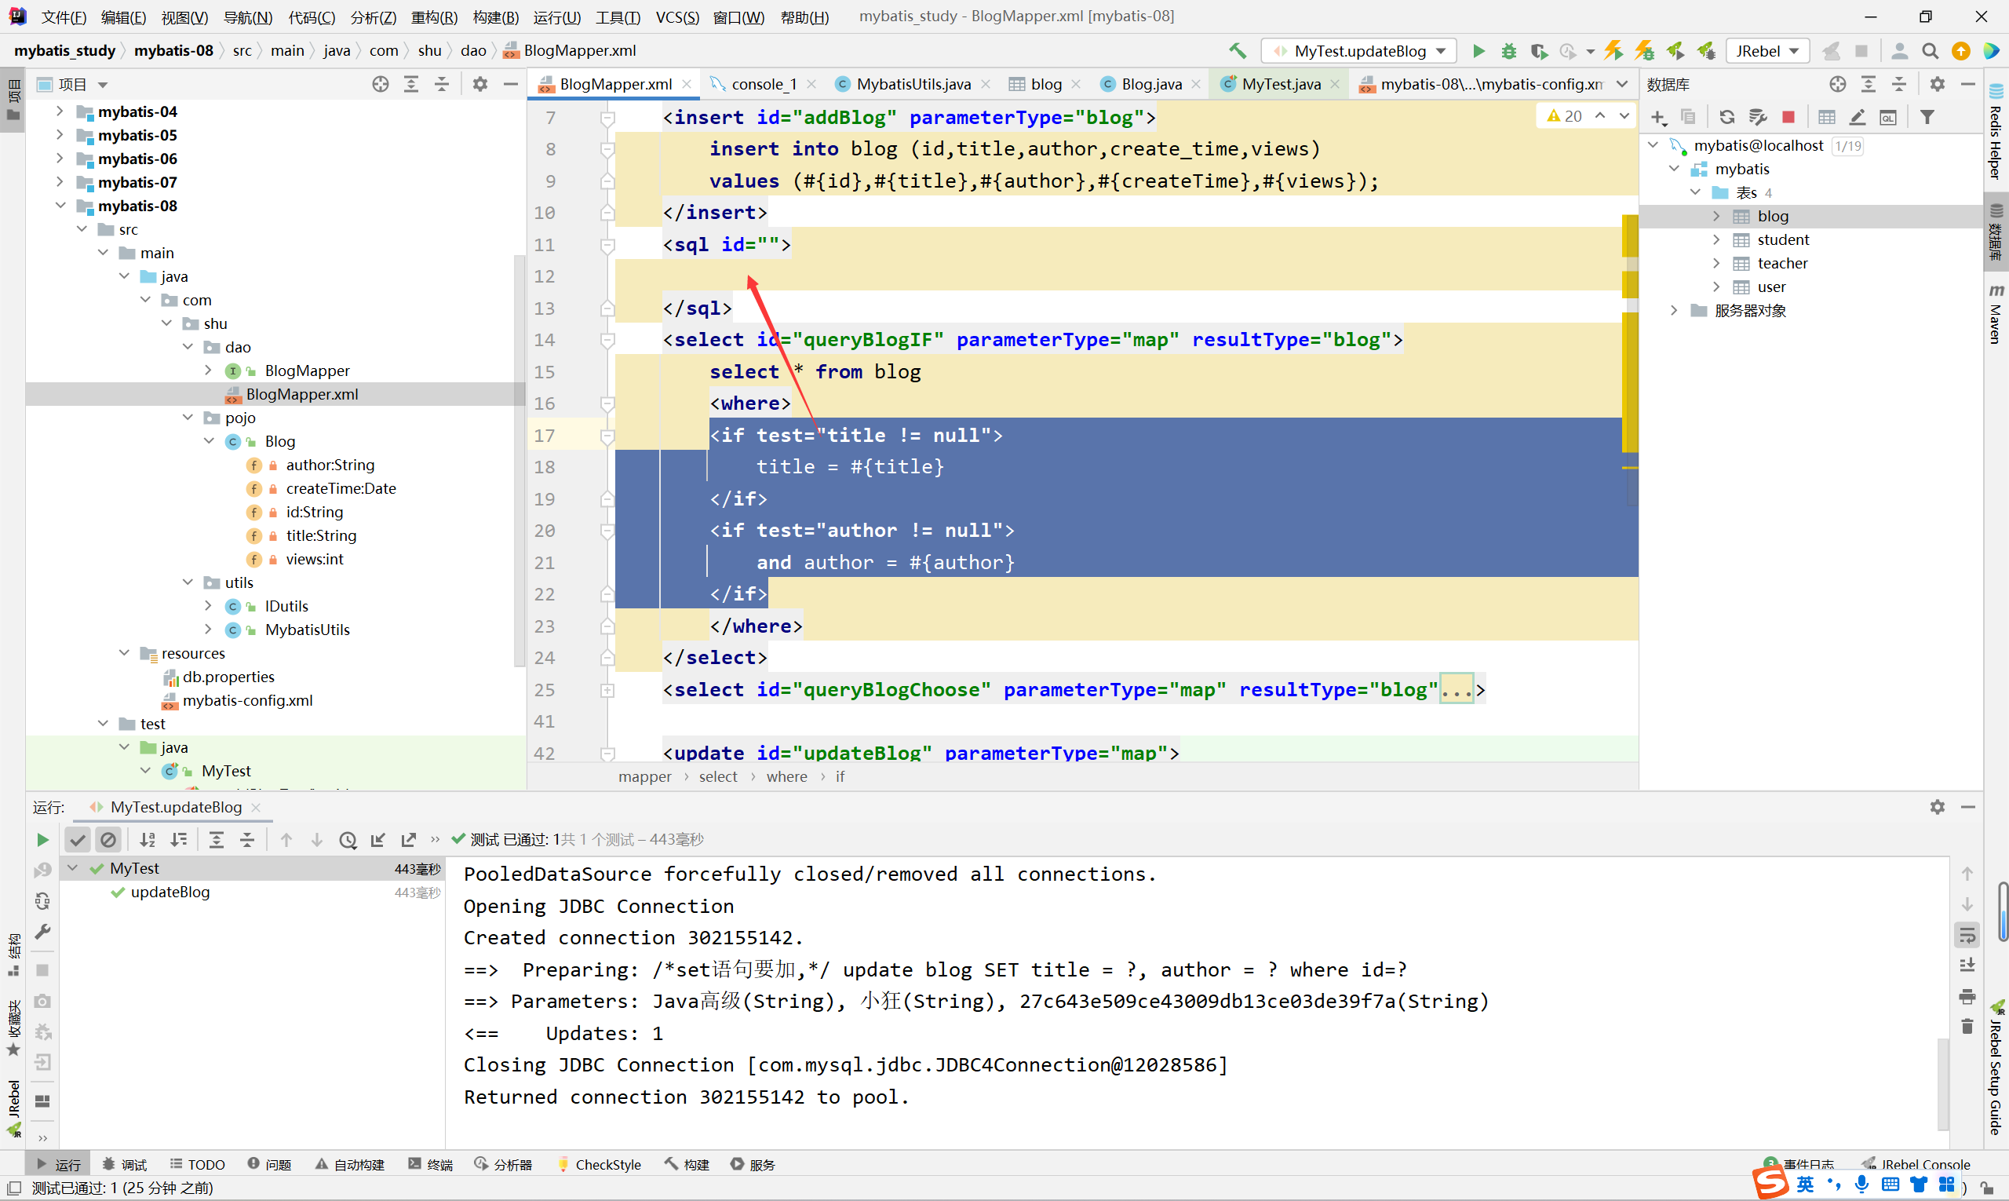This screenshot has height=1201, width=2009.
Task: Open the 重构(R) menu
Action: tap(434, 17)
